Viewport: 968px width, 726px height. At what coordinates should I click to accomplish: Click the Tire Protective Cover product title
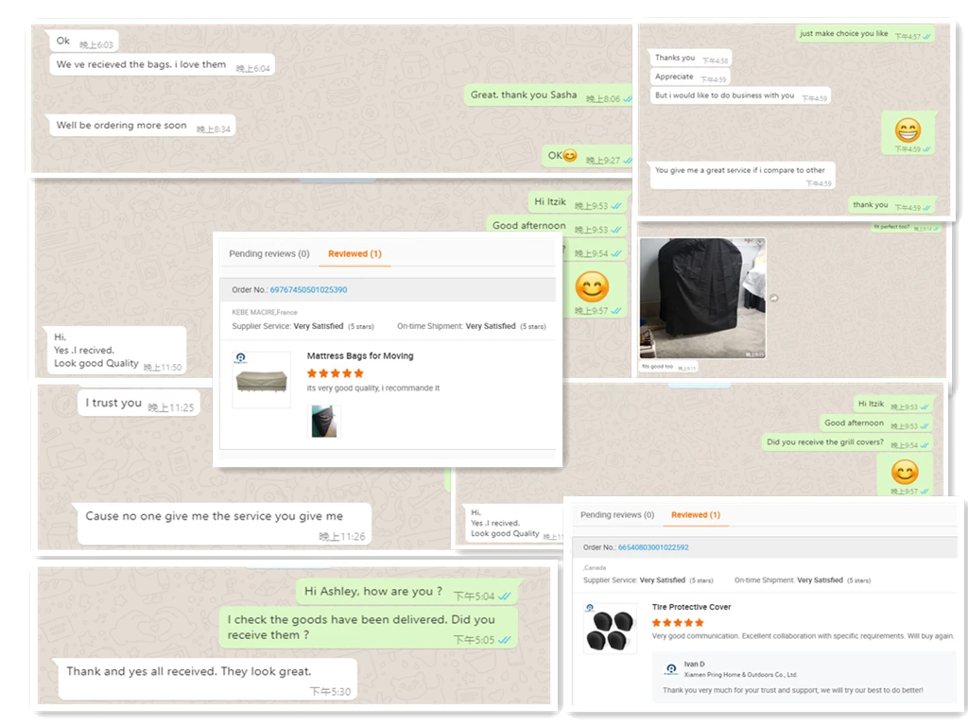pyautogui.click(x=691, y=608)
